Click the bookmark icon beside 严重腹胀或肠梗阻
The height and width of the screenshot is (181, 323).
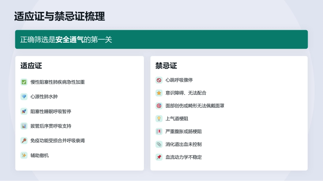pyautogui.click(x=159, y=131)
